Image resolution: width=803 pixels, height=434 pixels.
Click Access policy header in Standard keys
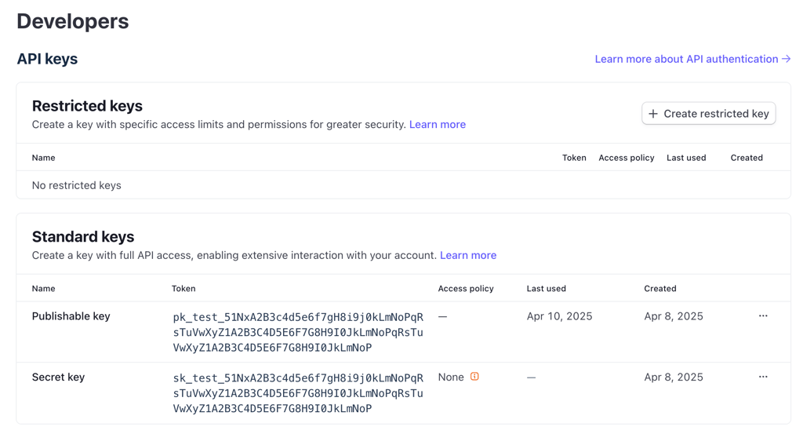point(466,289)
